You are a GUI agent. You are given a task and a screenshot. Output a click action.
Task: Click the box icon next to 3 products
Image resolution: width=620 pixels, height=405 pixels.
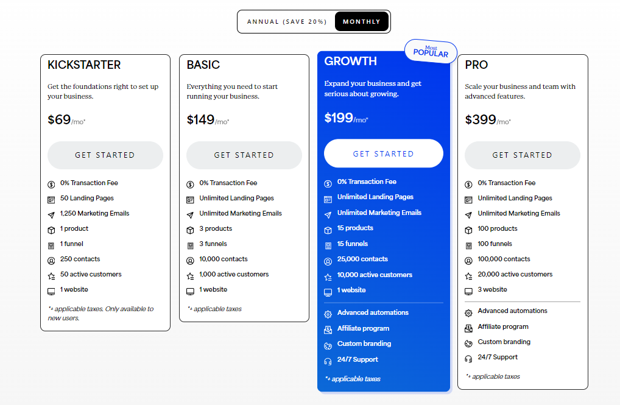[190, 230]
